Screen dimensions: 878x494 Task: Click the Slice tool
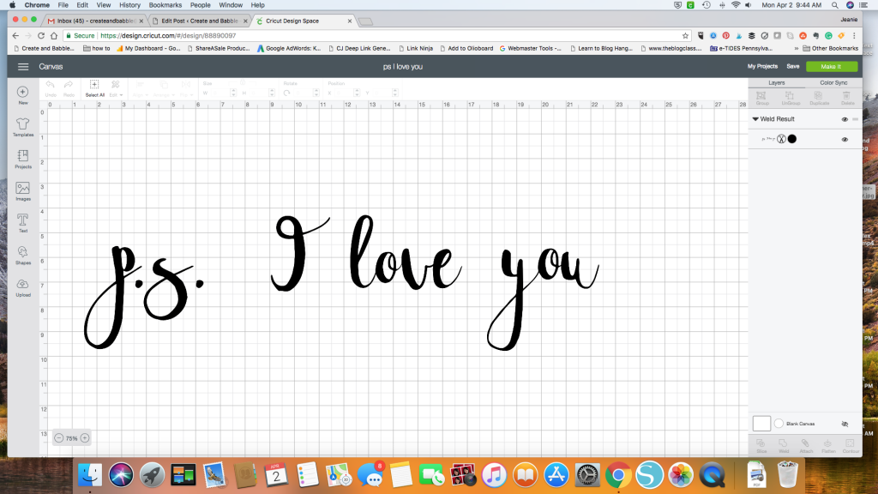tap(761, 446)
